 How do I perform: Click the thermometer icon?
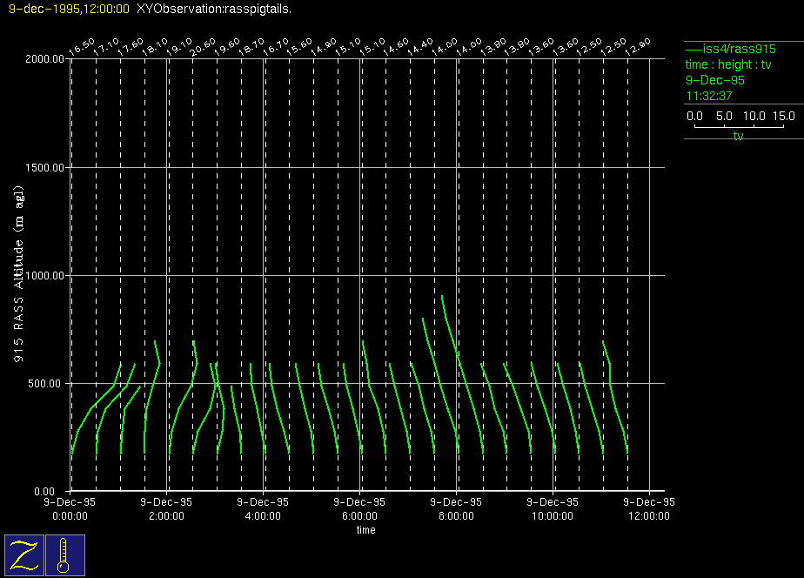pyautogui.click(x=64, y=554)
